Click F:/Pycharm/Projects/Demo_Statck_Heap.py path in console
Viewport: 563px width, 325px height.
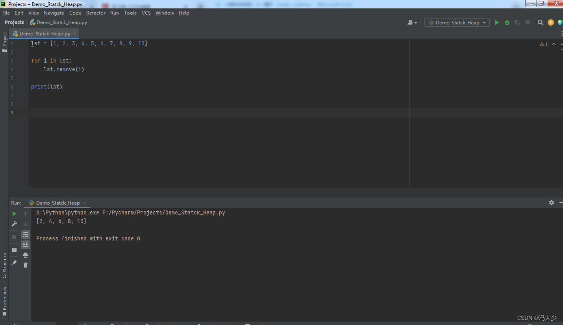tap(163, 212)
